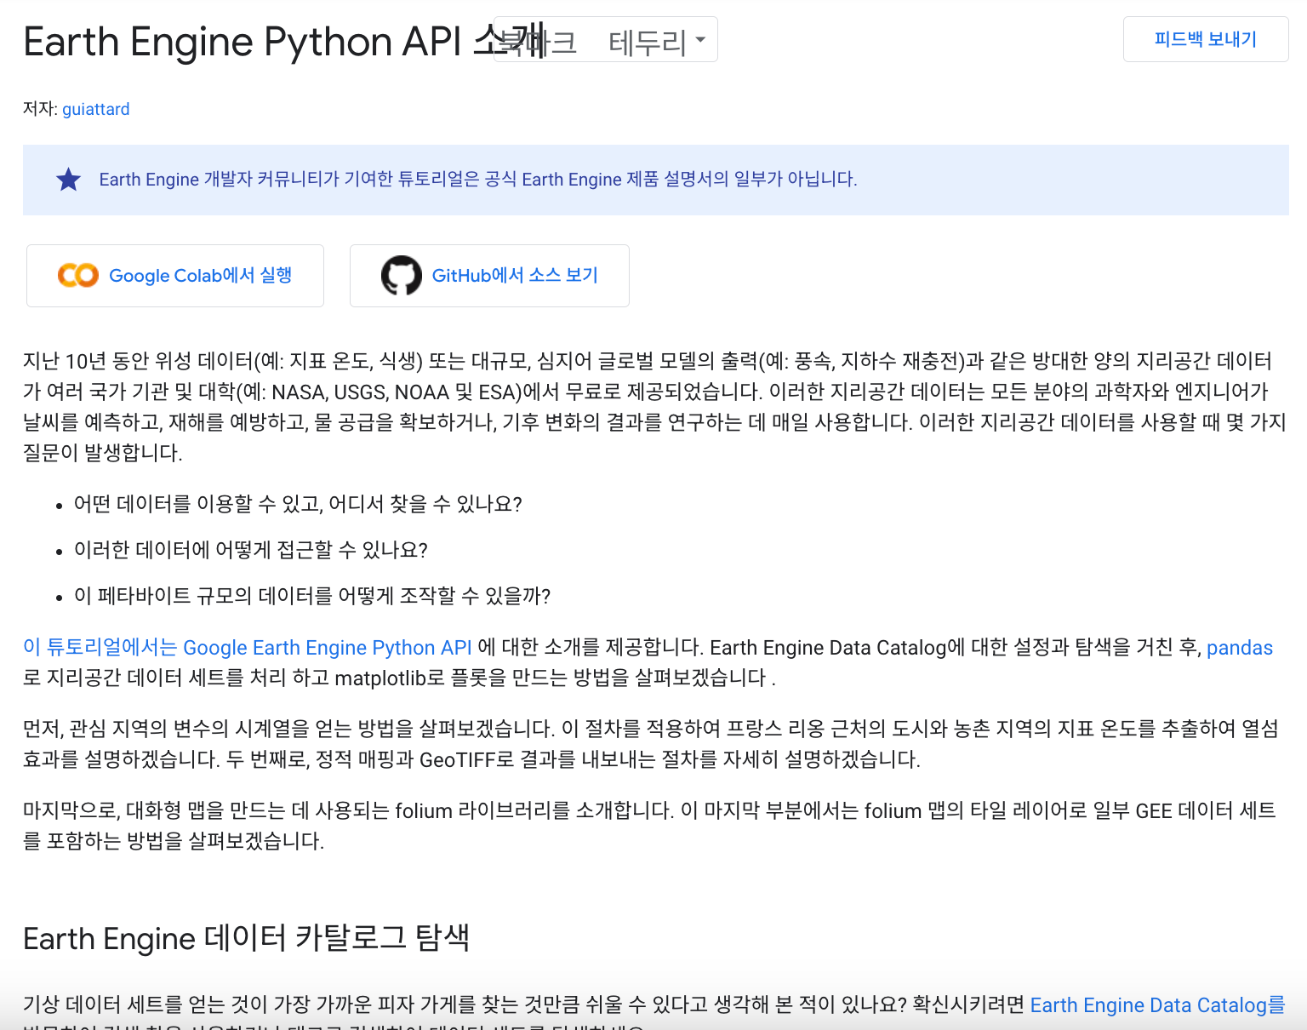
Task: Click the 피드백 보내기 button
Action: (1206, 39)
